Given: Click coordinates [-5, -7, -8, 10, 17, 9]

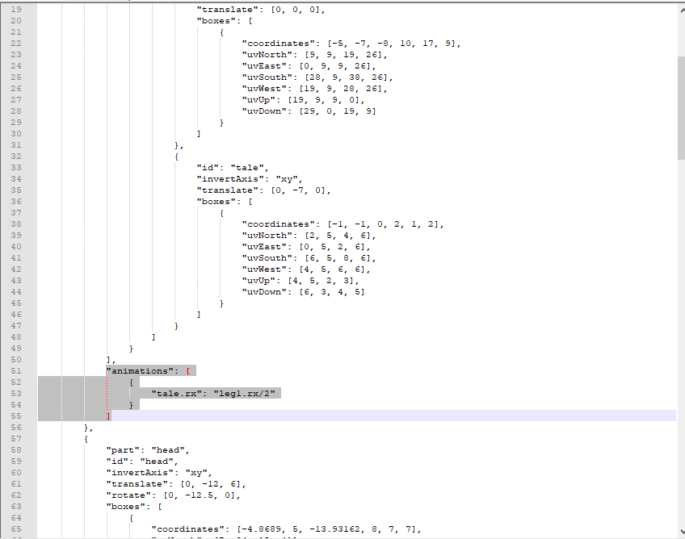Looking at the screenshot, I should 351,44.
